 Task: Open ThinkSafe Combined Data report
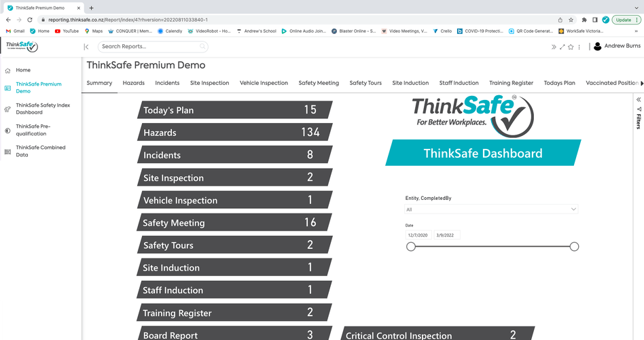tap(40, 151)
